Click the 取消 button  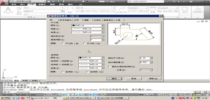click(134, 78)
